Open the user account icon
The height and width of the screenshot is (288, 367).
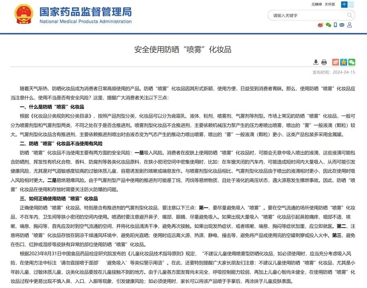click(x=350, y=25)
